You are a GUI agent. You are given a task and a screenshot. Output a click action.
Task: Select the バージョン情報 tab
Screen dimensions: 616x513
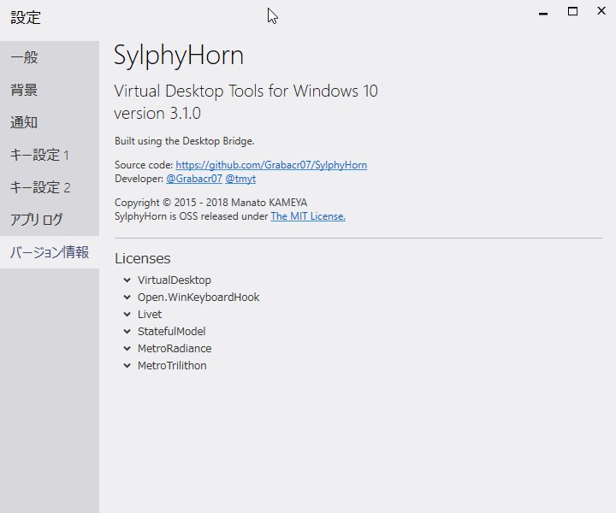(50, 252)
